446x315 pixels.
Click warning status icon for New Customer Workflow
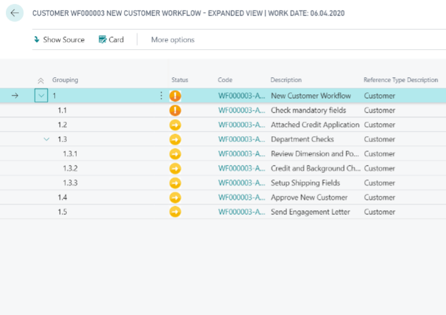[x=175, y=96]
